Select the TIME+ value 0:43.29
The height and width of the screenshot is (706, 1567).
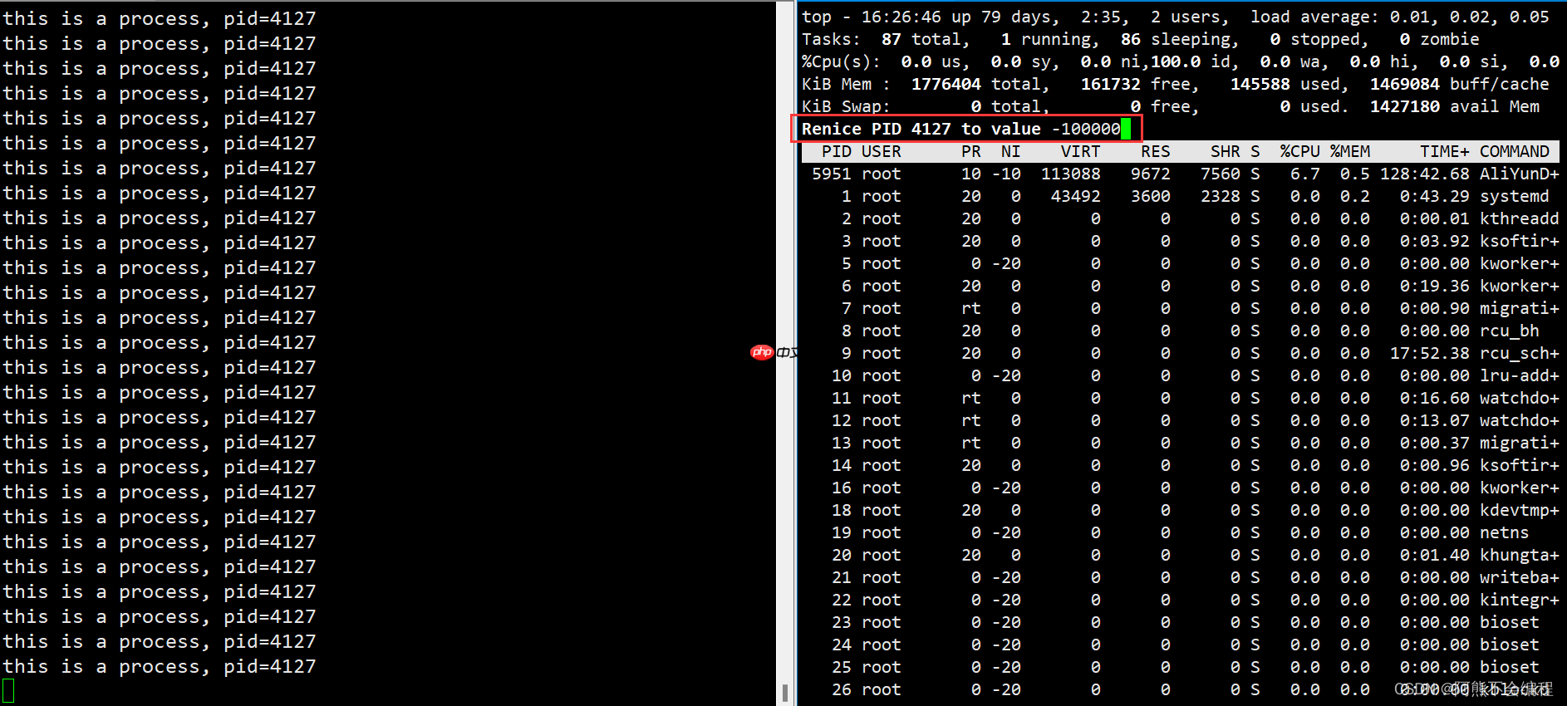click(x=1435, y=196)
